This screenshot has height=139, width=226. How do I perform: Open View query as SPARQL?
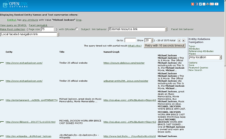coord(13,25)
